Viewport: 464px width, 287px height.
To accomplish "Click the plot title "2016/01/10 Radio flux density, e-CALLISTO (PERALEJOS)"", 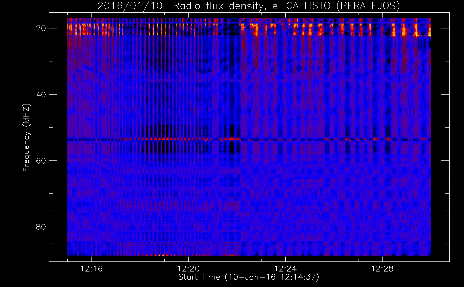I will (248, 6).
